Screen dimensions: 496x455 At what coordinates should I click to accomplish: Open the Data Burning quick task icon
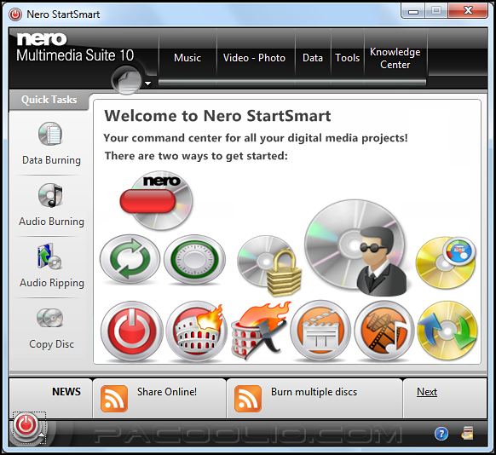coord(50,134)
